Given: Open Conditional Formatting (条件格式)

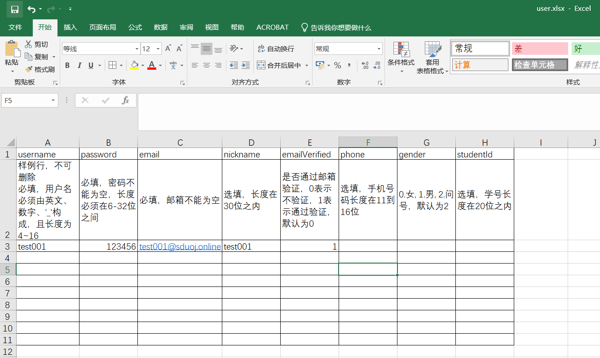Looking at the screenshot, I should tap(401, 58).
